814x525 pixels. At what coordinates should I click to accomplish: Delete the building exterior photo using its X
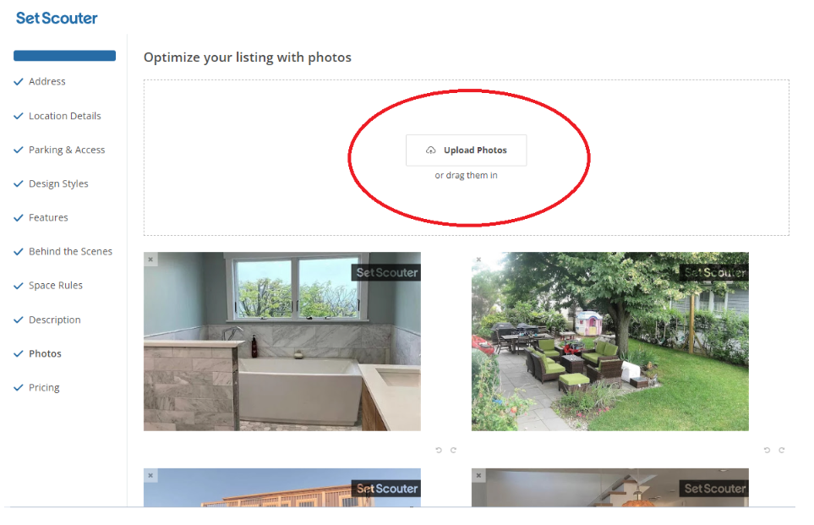point(150,475)
